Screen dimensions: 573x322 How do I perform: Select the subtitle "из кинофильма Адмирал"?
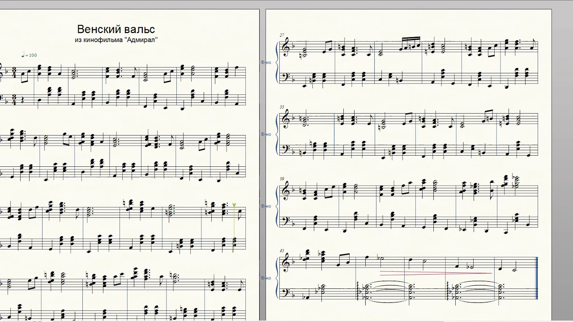coord(116,40)
